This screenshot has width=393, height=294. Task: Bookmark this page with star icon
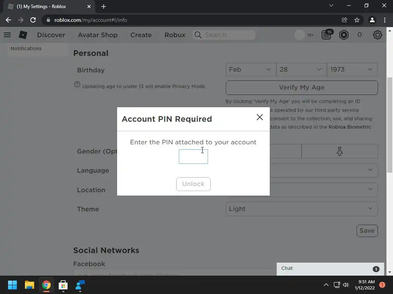(x=357, y=20)
